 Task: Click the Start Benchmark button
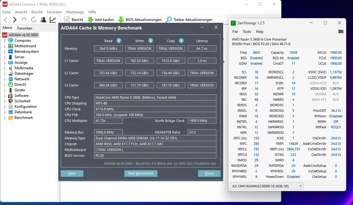click(x=141, y=173)
